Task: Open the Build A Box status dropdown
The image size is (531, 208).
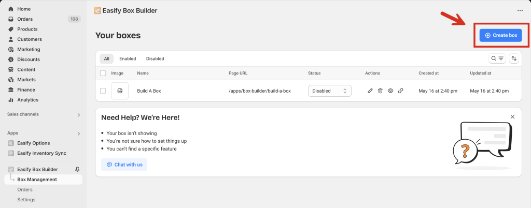Action: click(x=329, y=91)
